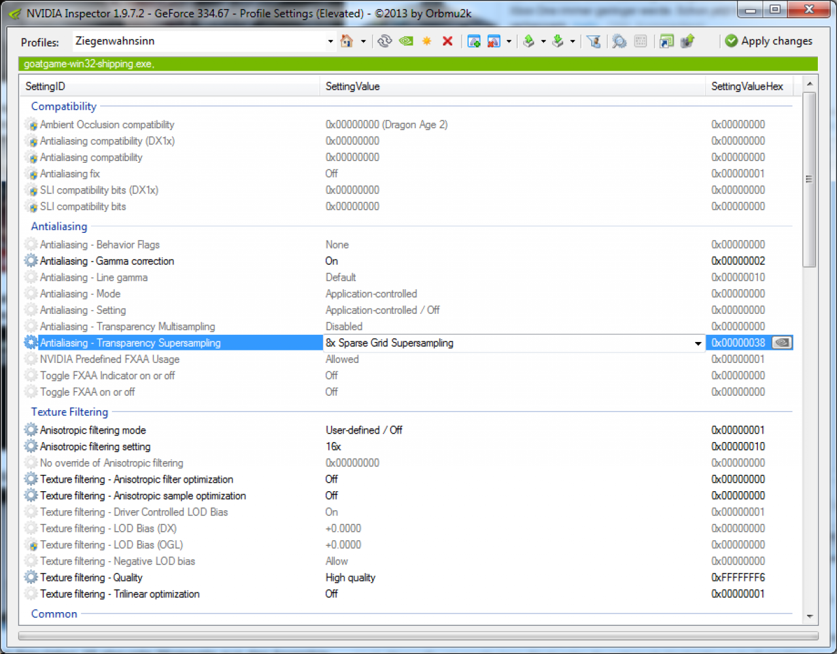Viewport: 837px width, 654px height.
Task: Click the greyed-out grid icon in the toolbar
Action: [x=641, y=41]
